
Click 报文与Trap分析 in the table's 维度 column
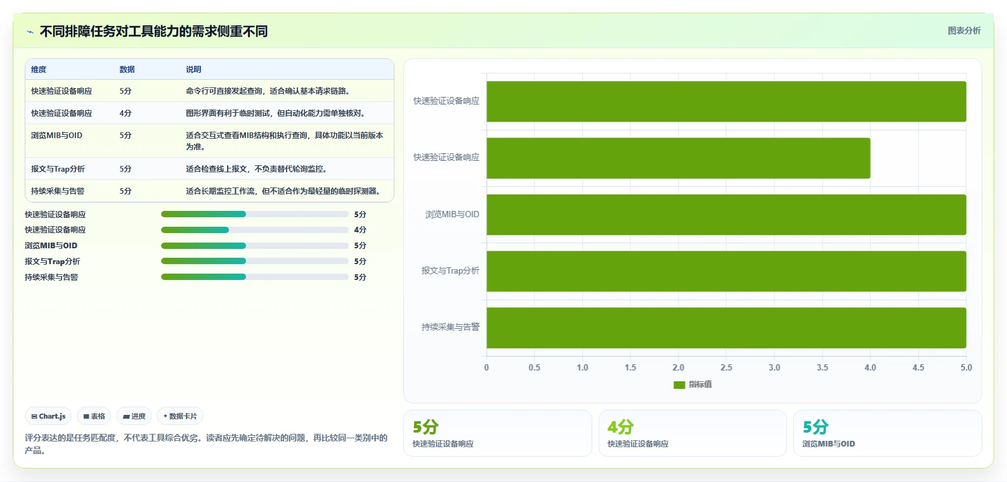click(x=58, y=169)
